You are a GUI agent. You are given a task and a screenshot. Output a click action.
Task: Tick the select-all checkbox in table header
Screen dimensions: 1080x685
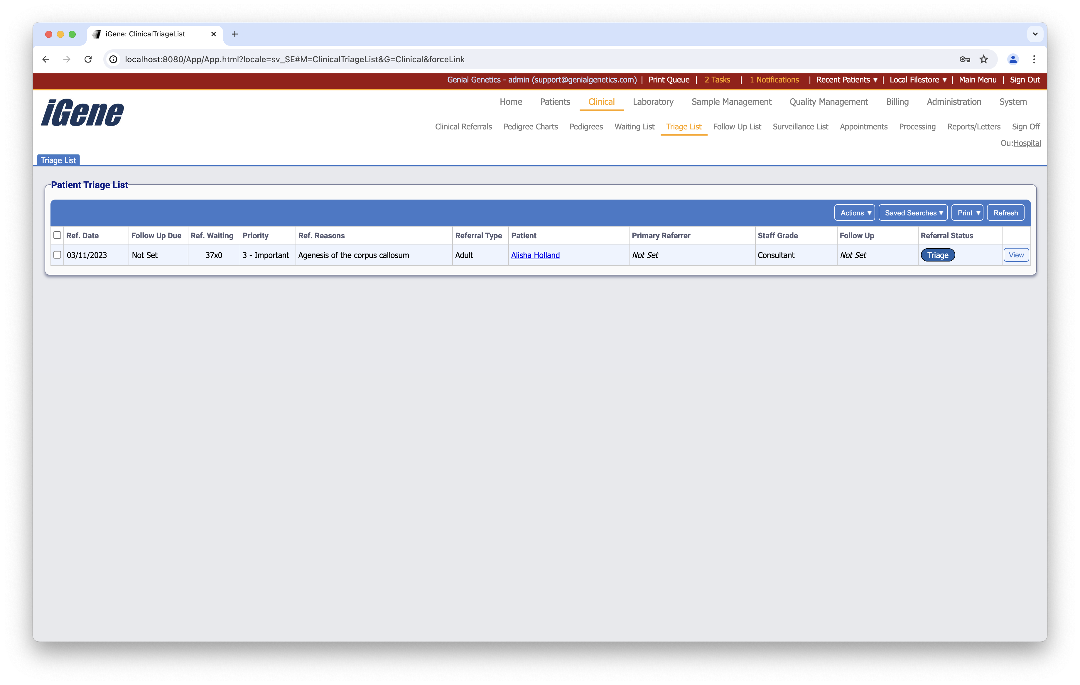(x=58, y=235)
